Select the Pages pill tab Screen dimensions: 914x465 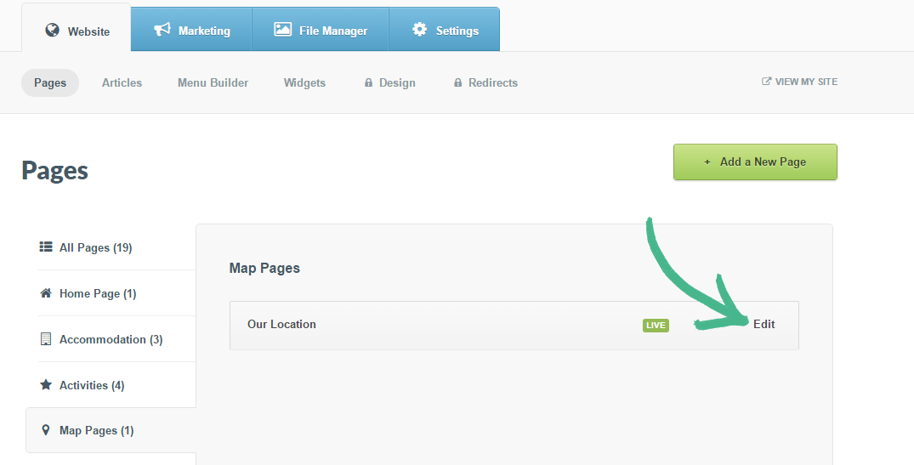click(50, 82)
